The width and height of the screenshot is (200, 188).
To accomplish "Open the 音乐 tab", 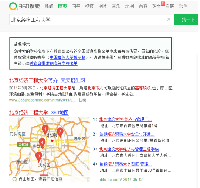I will point(116,6).
